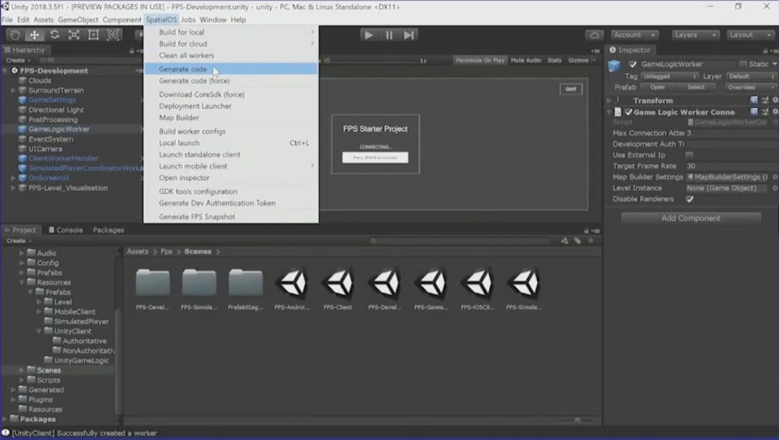Expand the Generated folder
This screenshot has width=779, height=440.
(14, 390)
